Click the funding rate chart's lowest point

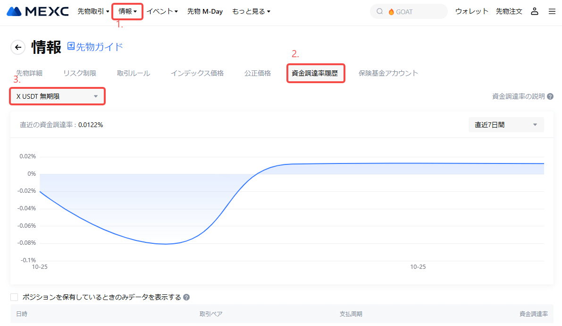pos(166,244)
